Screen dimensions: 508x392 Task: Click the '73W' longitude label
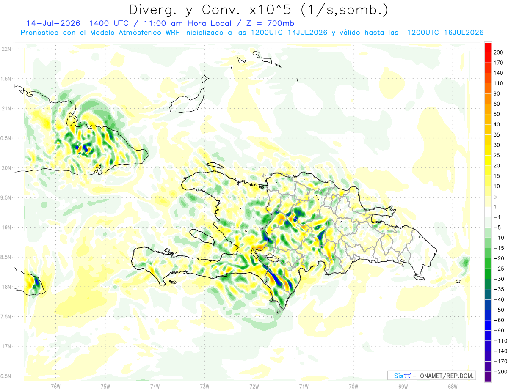pyautogui.click(x=204, y=386)
